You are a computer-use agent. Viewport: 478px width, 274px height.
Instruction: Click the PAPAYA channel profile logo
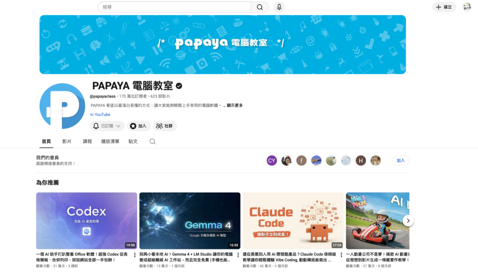pos(62,106)
